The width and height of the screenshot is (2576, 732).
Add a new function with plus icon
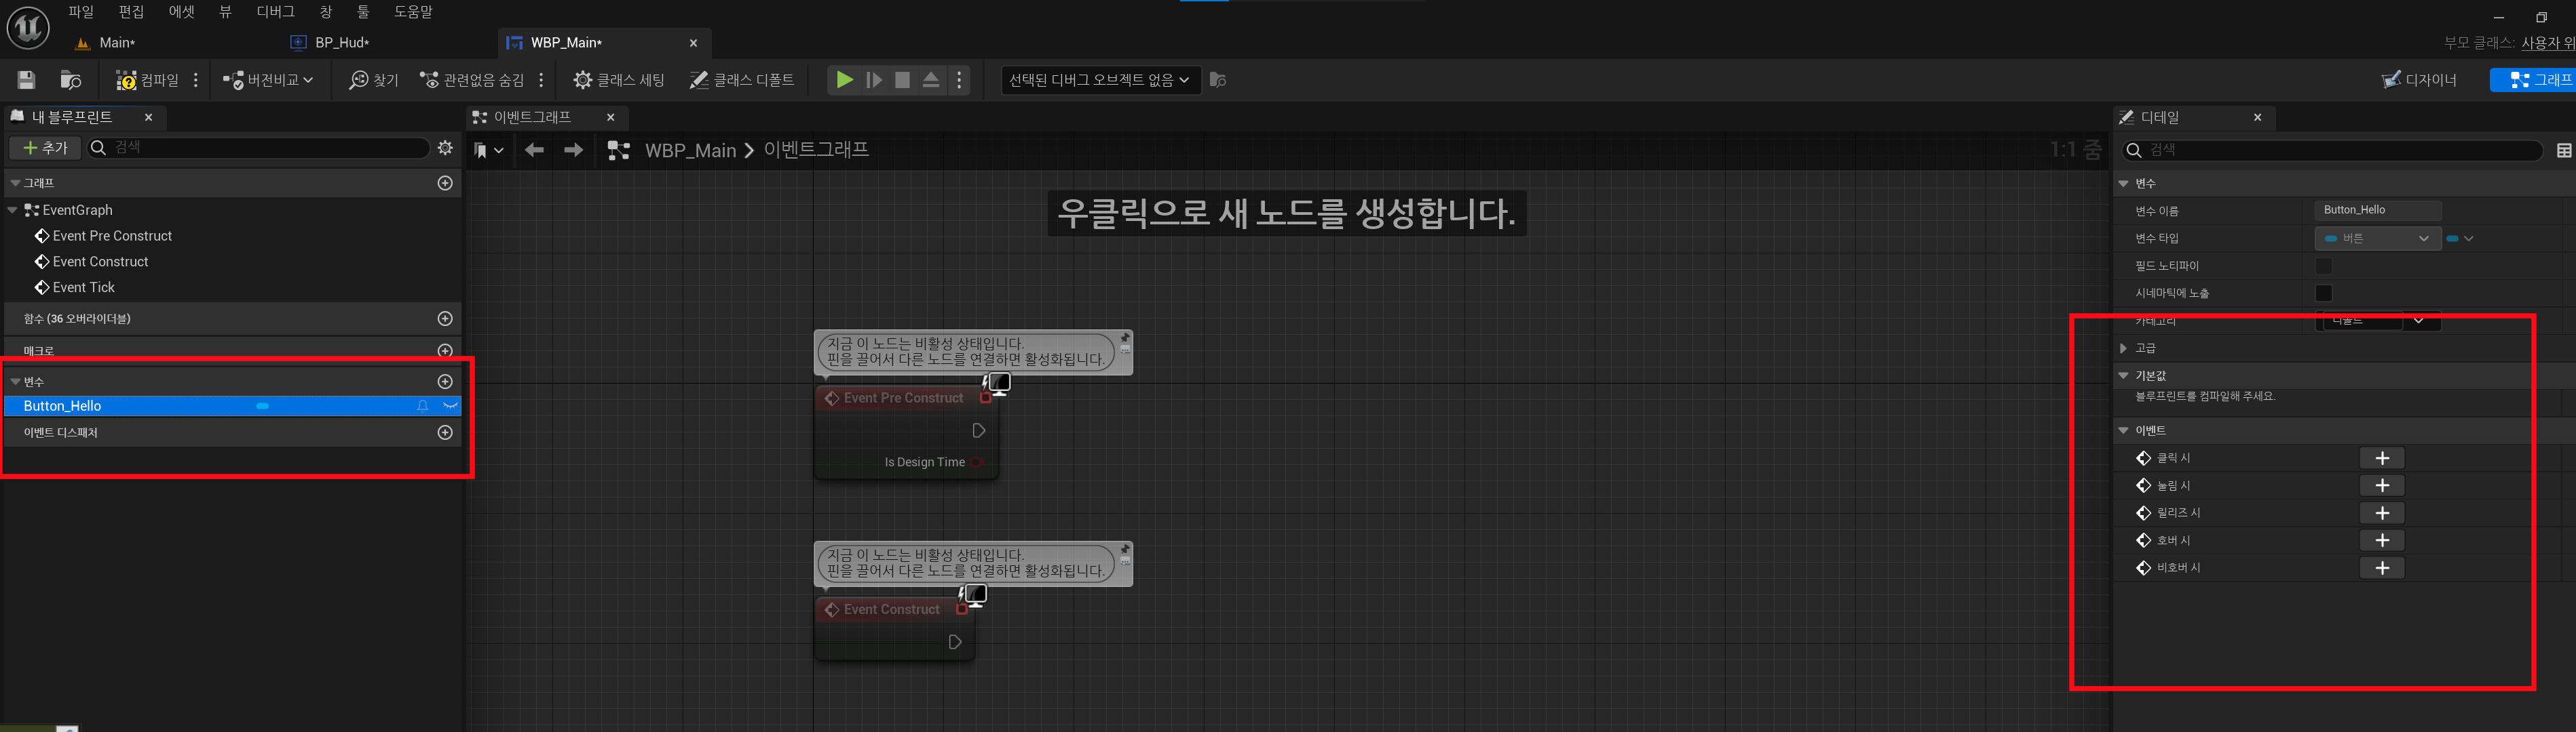(445, 319)
